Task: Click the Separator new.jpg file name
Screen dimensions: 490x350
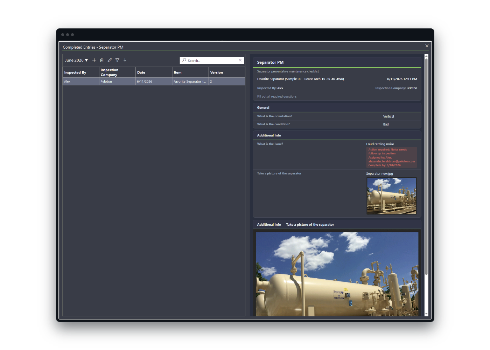Action: [x=379, y=174]
